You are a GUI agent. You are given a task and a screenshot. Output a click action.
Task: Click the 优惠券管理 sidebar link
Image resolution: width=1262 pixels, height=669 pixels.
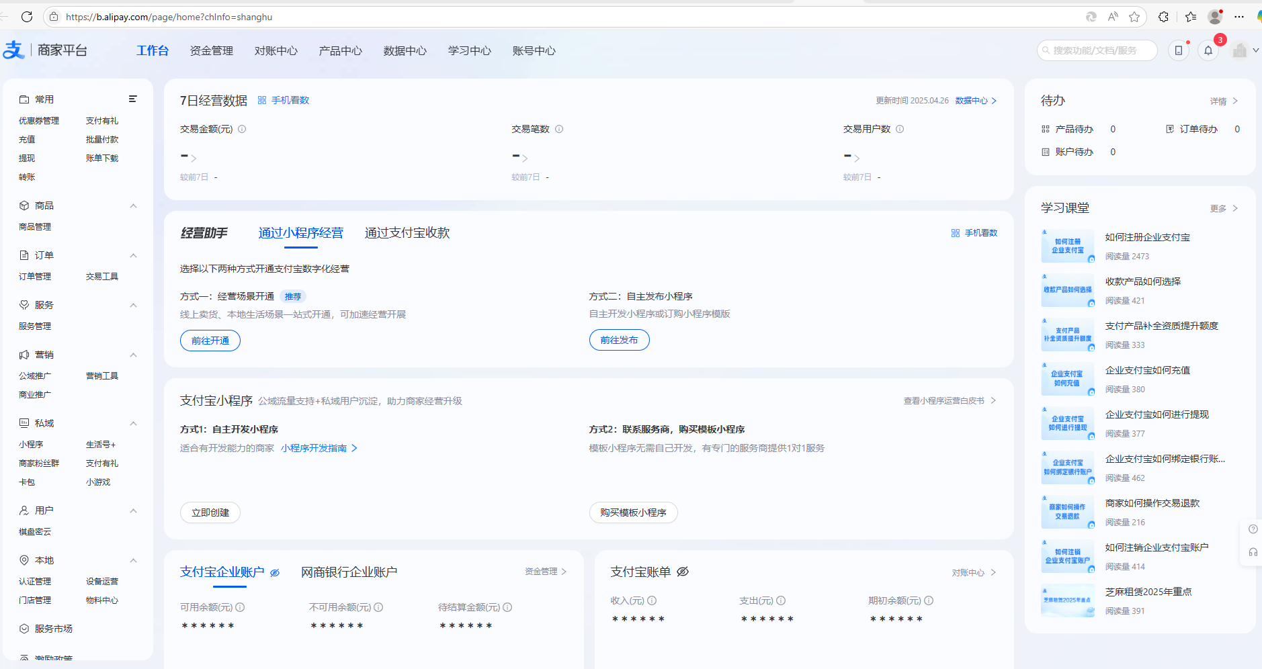pos(39,121)
